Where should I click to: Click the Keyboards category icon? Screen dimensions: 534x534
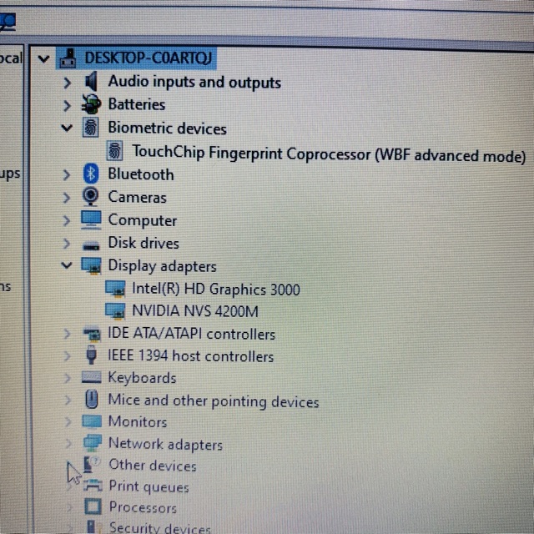pos(92,377)
